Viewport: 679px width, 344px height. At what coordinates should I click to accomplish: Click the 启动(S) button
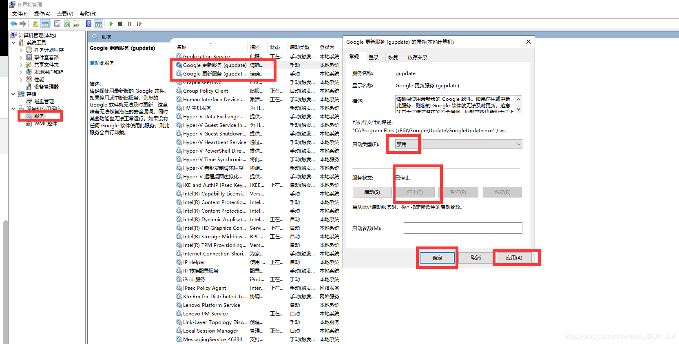(372, 192)
